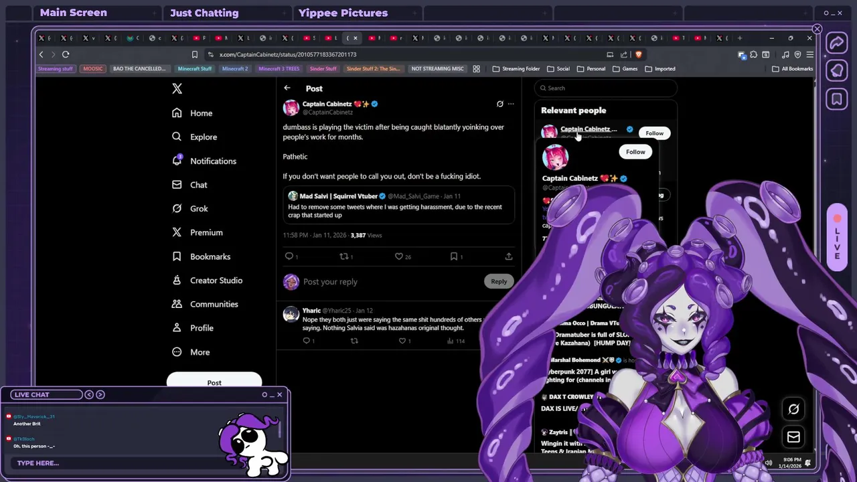Expand the More item in X sidebar
The image size is (857, 482).
tap(191, 352)
